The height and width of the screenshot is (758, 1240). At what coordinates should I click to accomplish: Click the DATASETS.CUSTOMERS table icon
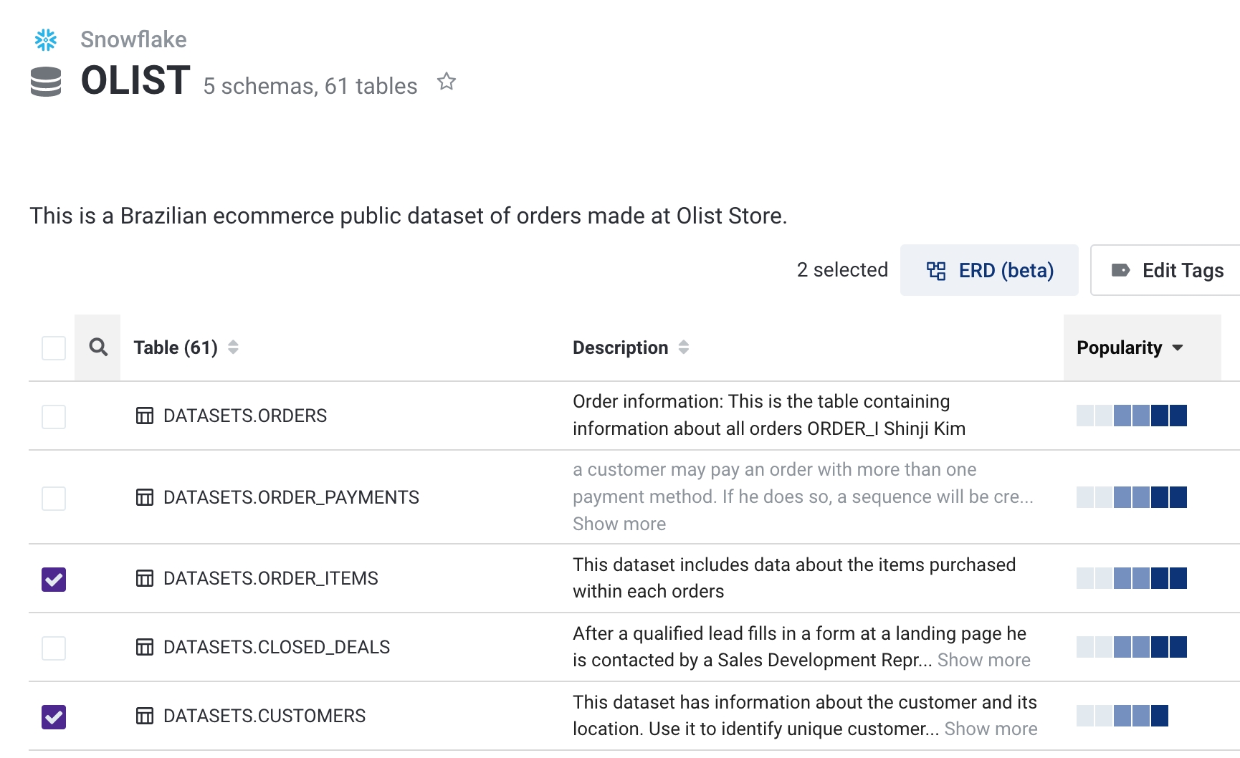coord(145,716)
